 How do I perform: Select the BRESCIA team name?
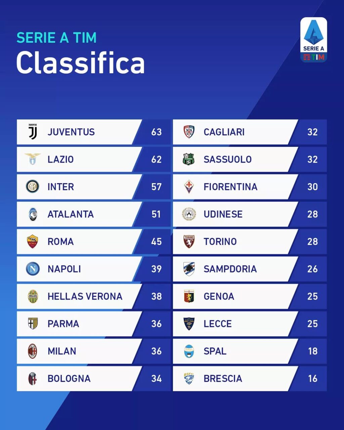[223, 379]
